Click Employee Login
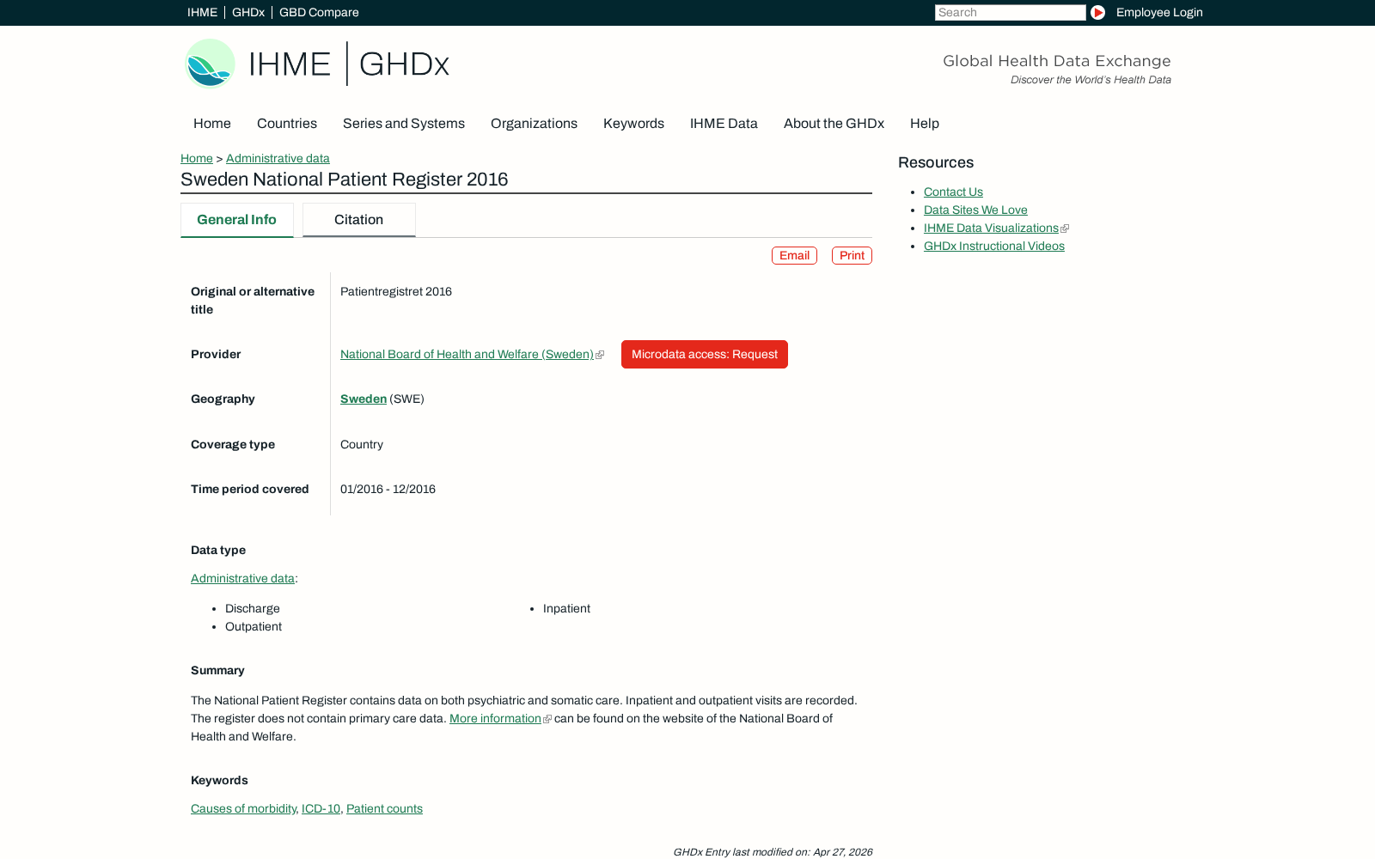This screenshot has width=1375, height=859. pyautogui.click(x=1159, y=12)
